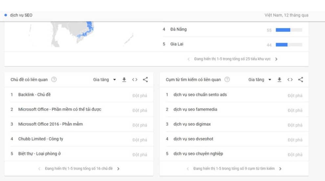
Task: Select Đà Nẵng in subregion list
Action: tap(178, 30)
